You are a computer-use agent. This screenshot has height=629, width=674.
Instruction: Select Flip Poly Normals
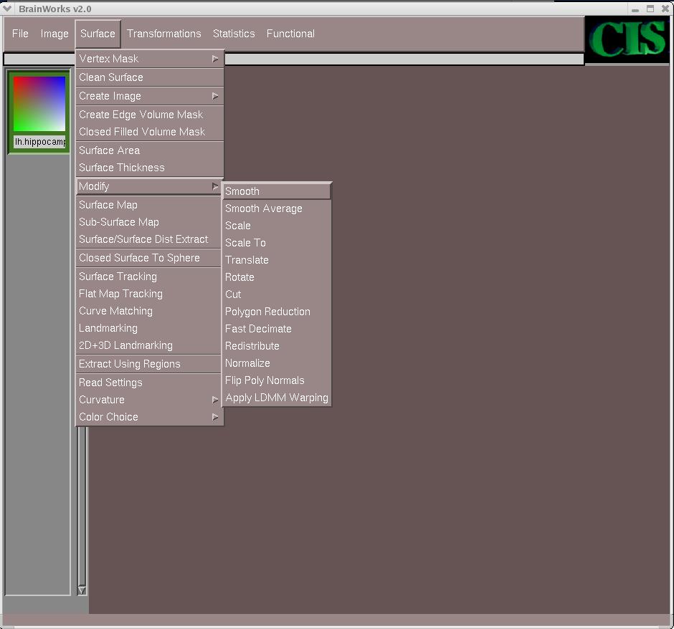(277, 380)
